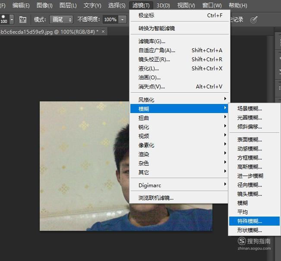Open the 窗口(W) menu
This screenshot has height=261, width=281.
[212, 5]
